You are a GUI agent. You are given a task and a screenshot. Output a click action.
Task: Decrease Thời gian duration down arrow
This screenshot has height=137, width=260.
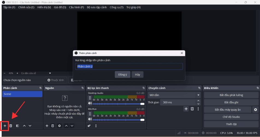198,104
